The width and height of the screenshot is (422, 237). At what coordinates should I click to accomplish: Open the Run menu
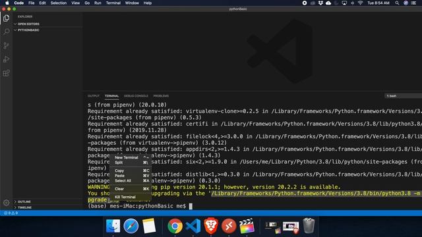[98, 3]
